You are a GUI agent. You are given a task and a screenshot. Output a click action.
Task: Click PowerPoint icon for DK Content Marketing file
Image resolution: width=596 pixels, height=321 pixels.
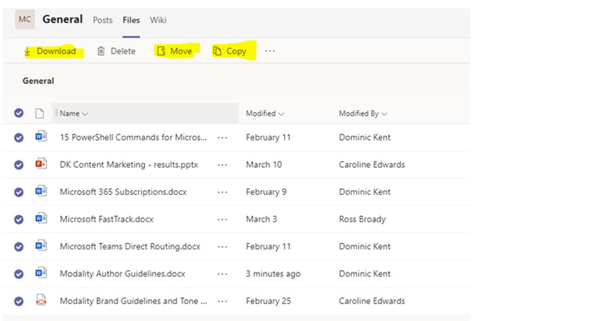click(41, 163)
